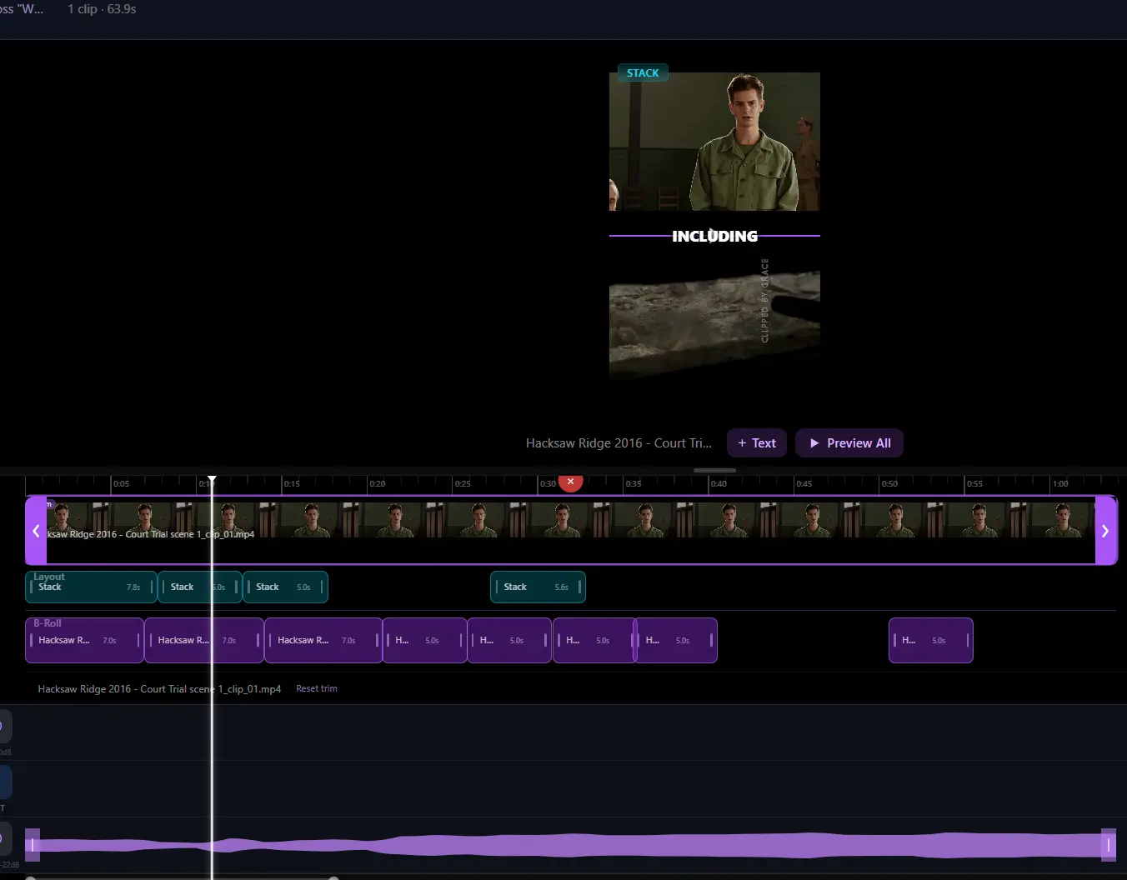Click the left trim handle of the Stack 7.8s block
The width and height of the screenshot is (1127, 880).
click(x=32, y=587)
